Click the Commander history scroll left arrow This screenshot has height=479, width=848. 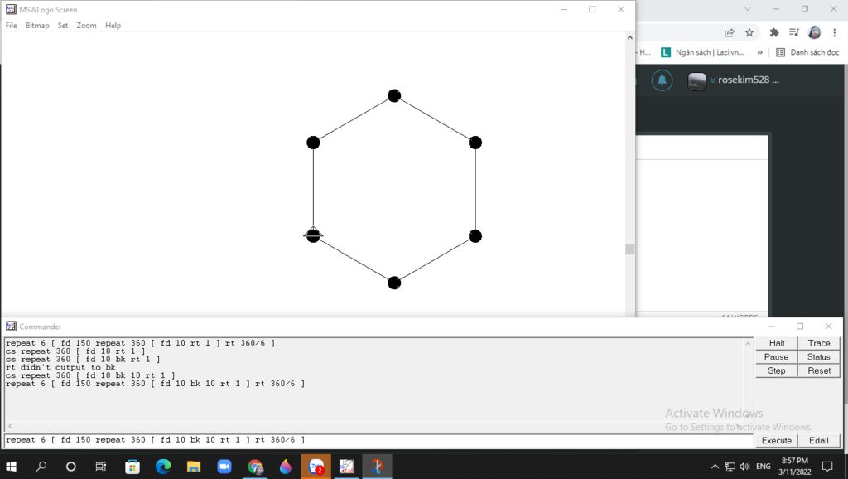click(10, 427)
